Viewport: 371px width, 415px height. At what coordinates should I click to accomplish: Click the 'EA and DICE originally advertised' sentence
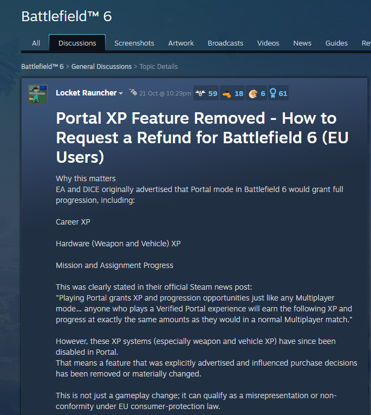coord(199,195)
